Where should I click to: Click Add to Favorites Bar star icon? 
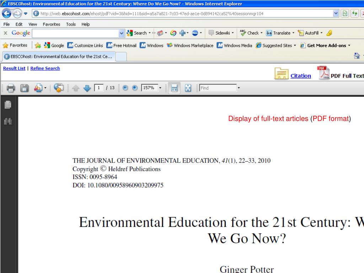pyautogui.click(x=38, y=45)
